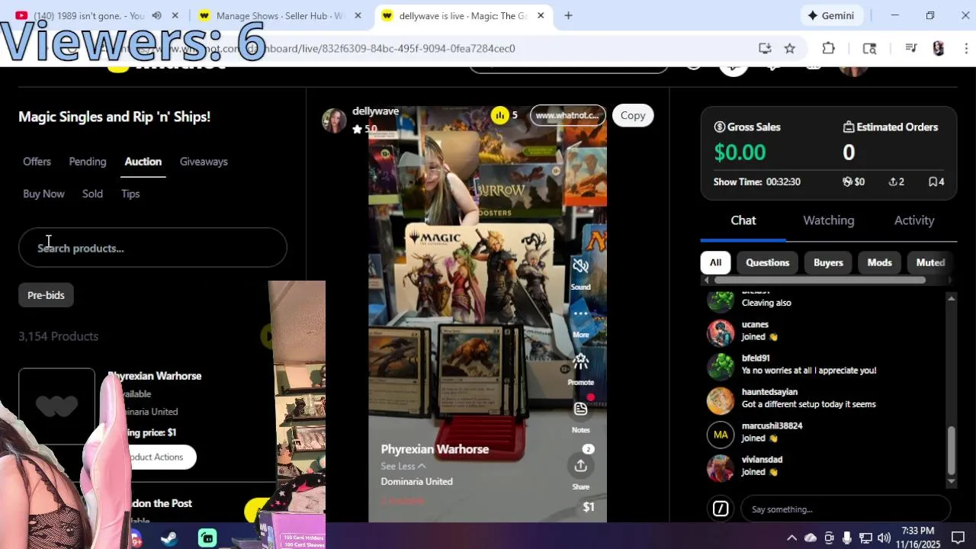The width and height of the screenshot is (976, 549).
Task: Close the dellywave is live tab
Action: 541,15
